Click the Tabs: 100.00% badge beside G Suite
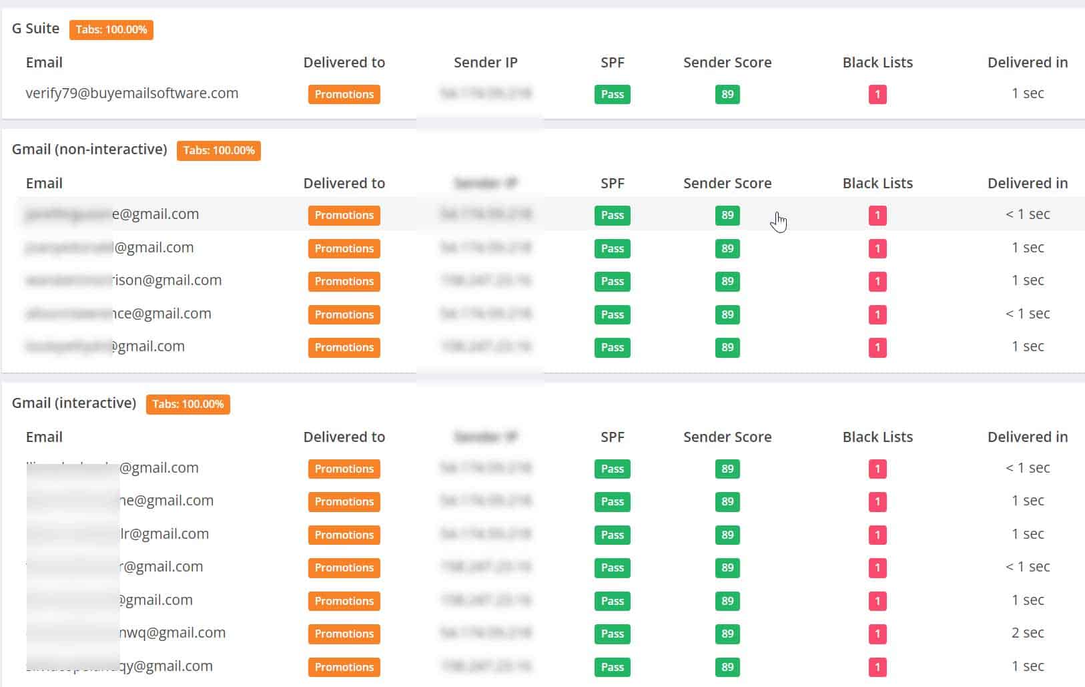Screen dimensions: 1085x687 [x=111, y=29]
